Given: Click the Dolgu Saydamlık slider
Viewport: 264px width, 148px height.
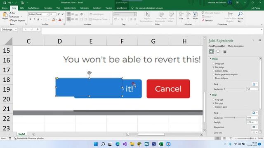Looking at the screenshot, I should click(235, 89).
